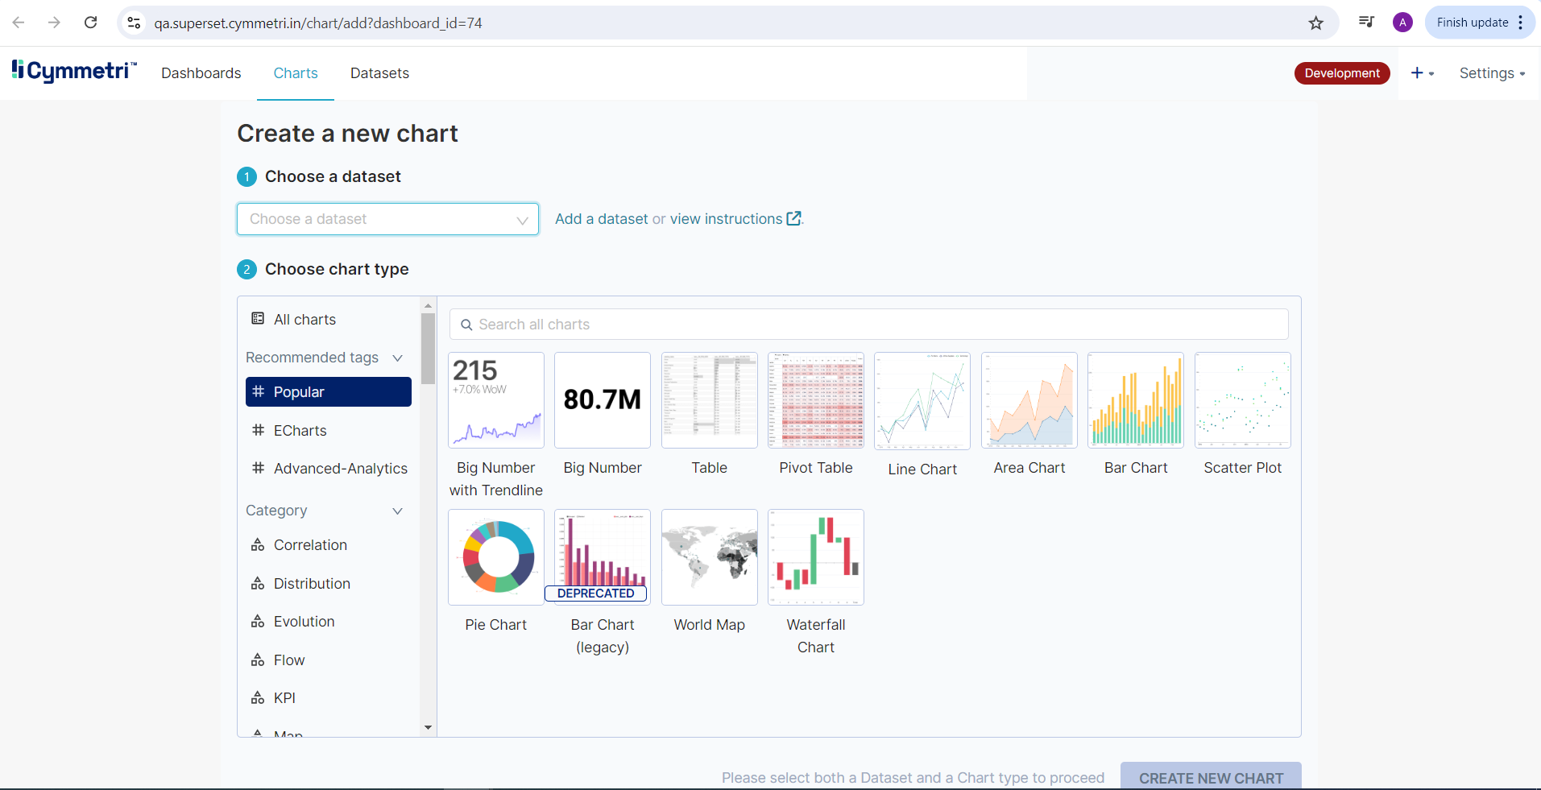The image size is (1541, 790).
Task: Open the plus add-new menu
Action: (x=1422, y=73)
